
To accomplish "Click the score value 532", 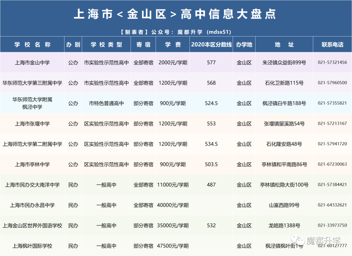I will (211, 226).
